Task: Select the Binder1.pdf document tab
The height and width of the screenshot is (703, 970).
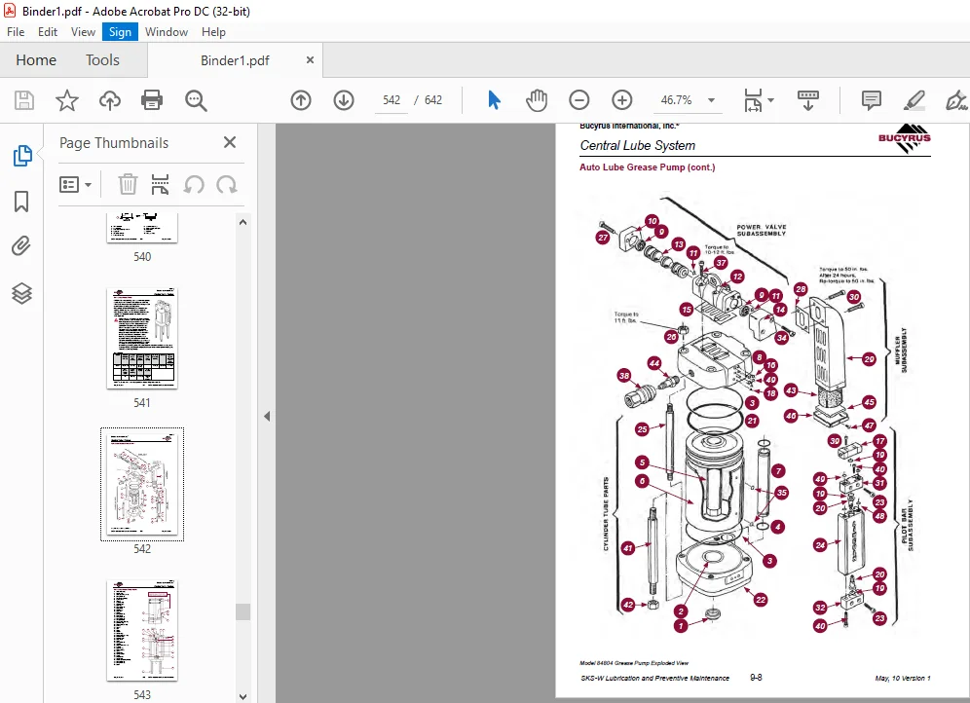Action: coord(235,60)
